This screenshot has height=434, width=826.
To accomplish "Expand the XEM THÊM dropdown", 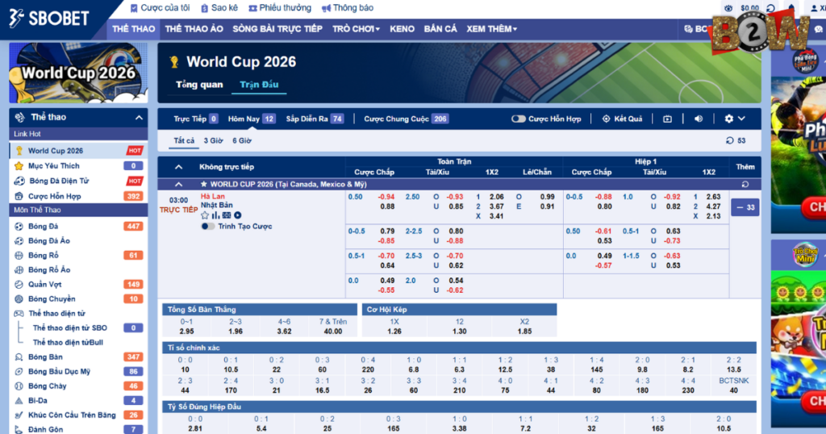I will 491,29.
